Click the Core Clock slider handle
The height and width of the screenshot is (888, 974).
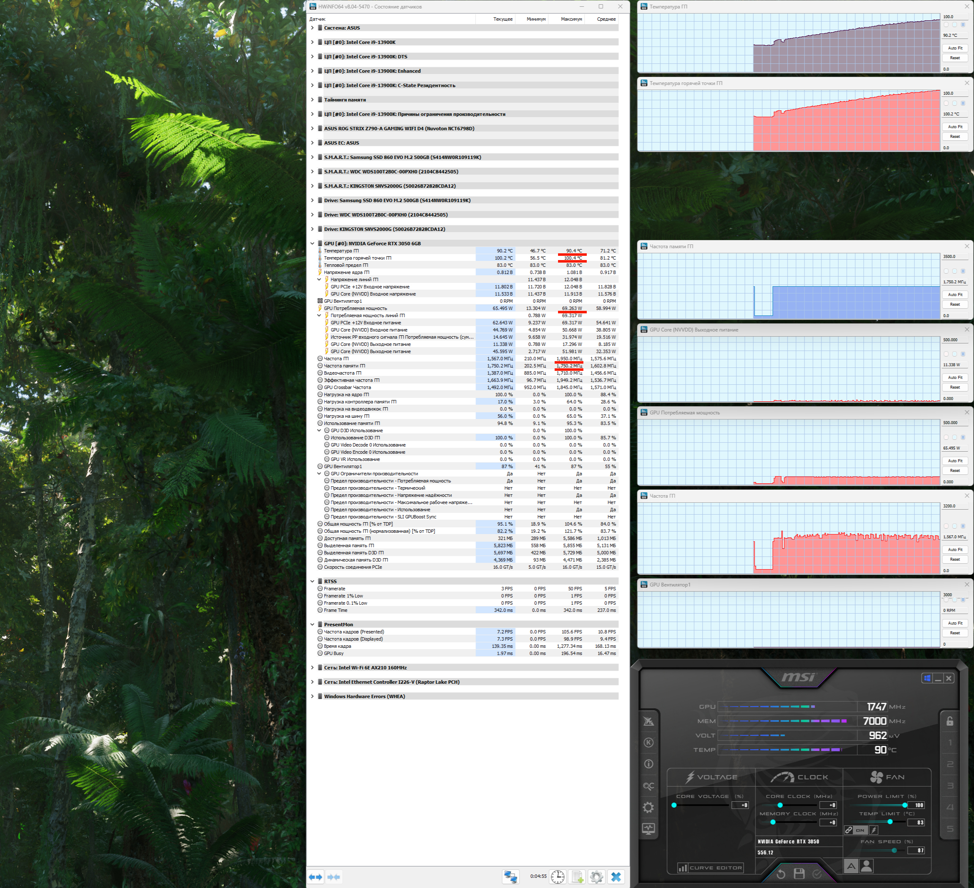[780, 805]
